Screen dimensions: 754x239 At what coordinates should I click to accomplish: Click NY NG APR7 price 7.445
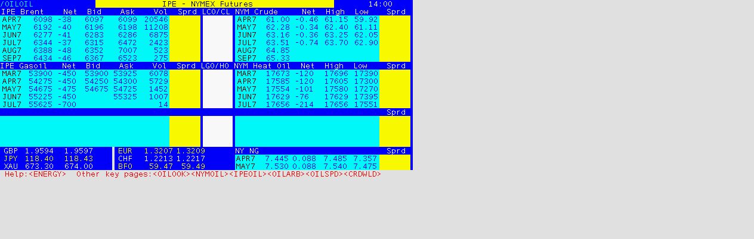click(276, 159)
